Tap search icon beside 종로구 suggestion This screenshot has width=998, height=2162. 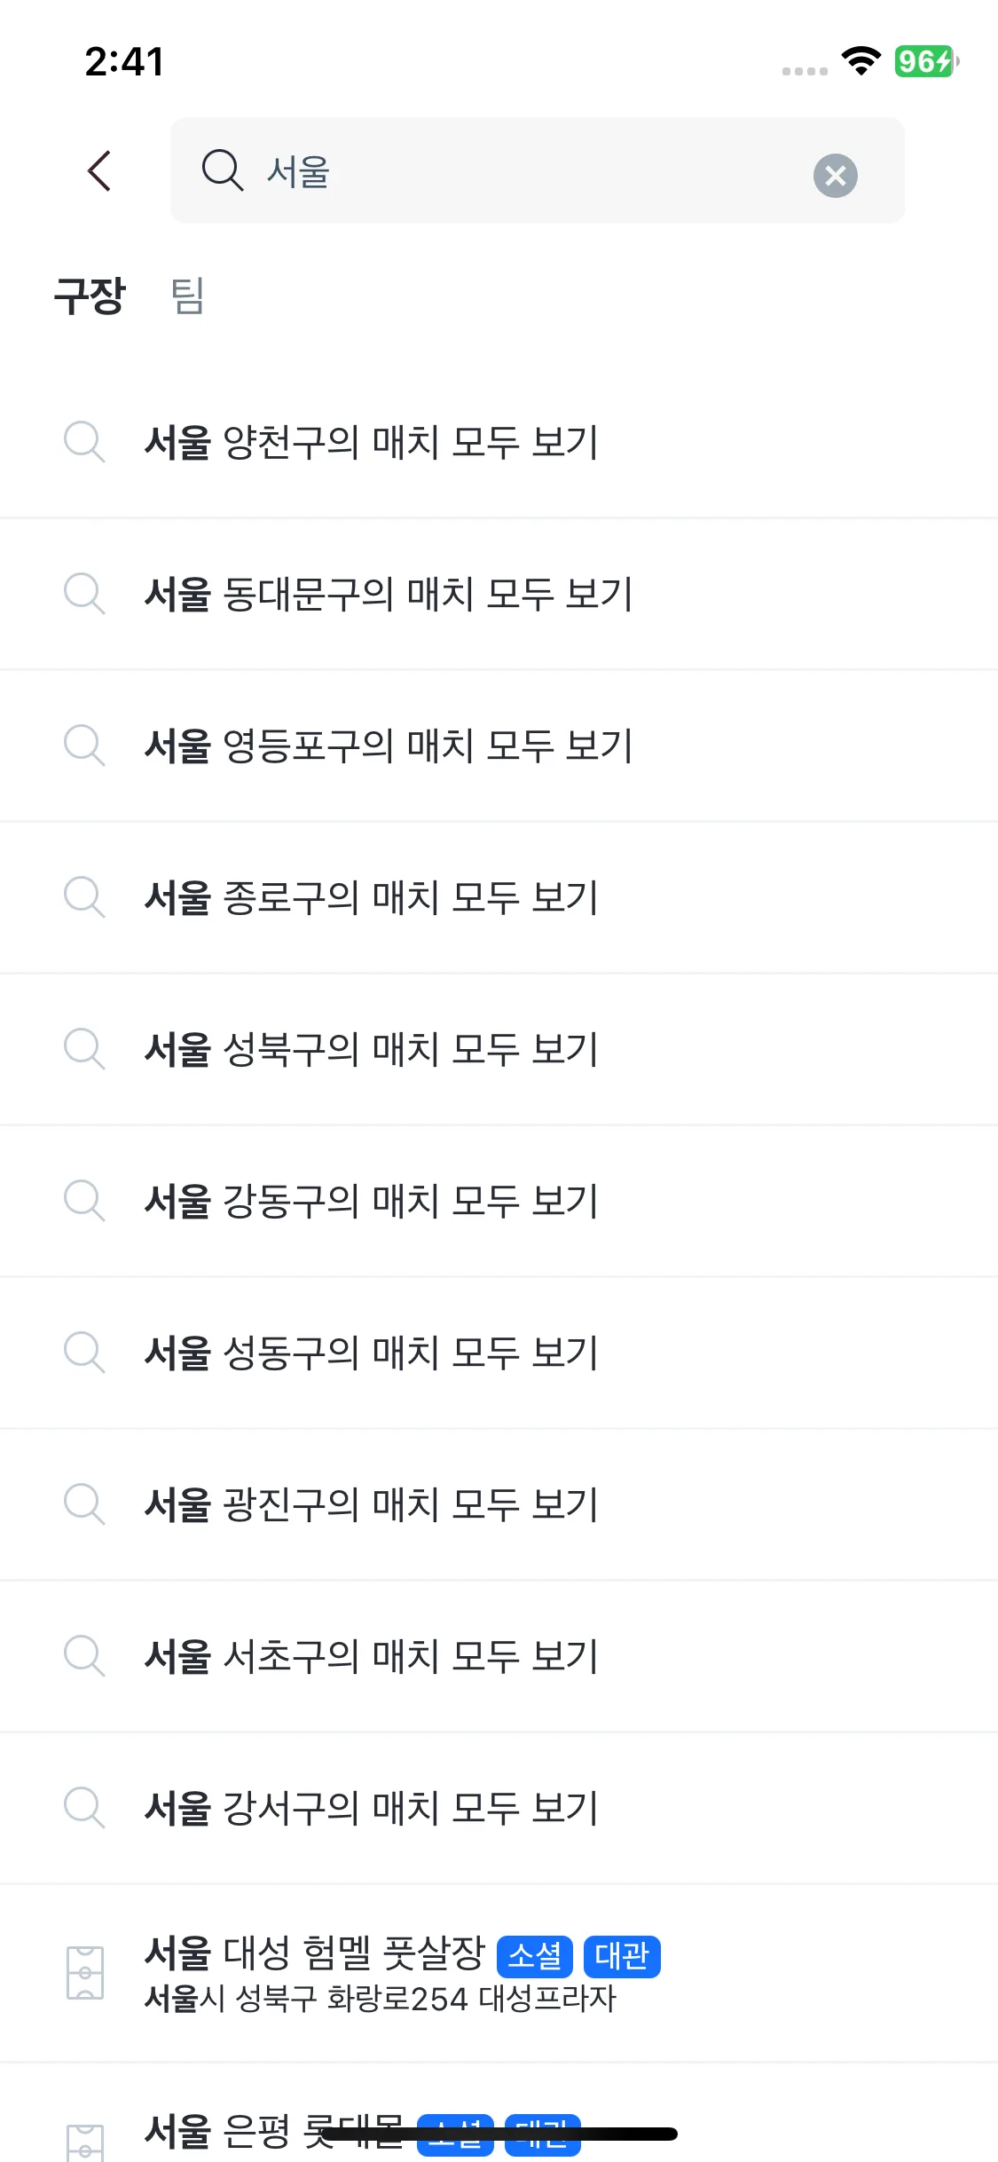(x=84, y=896)
